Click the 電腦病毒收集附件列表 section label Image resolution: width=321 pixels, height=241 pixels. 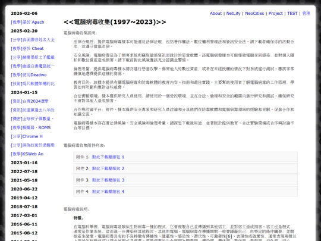click(x=84, y=146)
